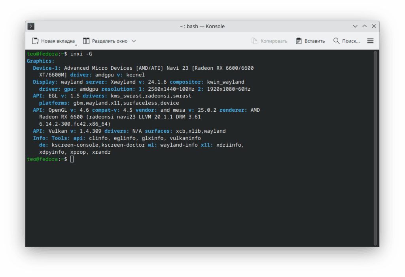Split the window with Разделить окно
The image size is (405, 277).
[x=105, y=41]
